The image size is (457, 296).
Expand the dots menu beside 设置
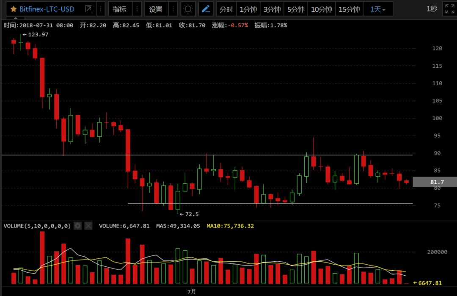(173, 9)
